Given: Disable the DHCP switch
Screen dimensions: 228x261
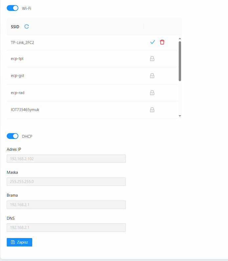Looking at the screenshot, I should (x=12, y=136).
